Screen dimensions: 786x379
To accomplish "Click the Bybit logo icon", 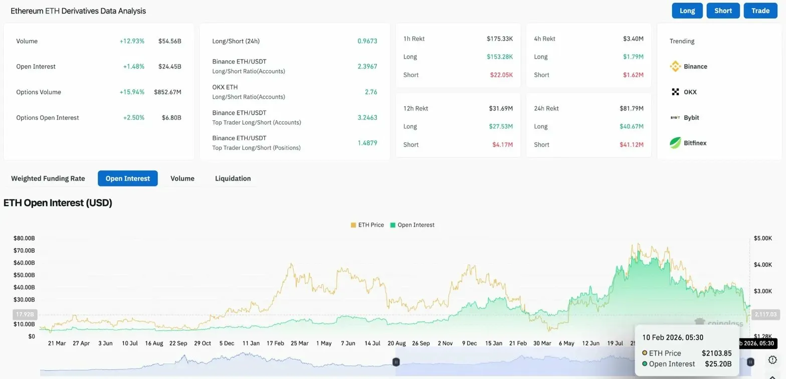I will 675,118.
